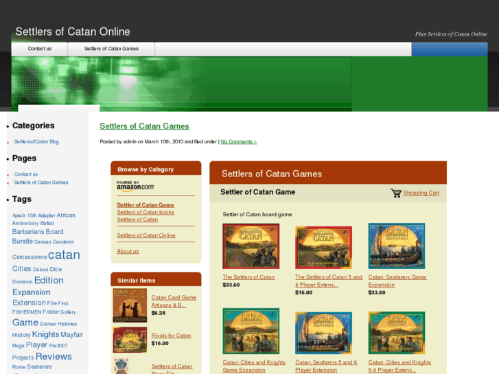Click the Extension tag
Screen dimensions: 499x374
tap(29, 303)
